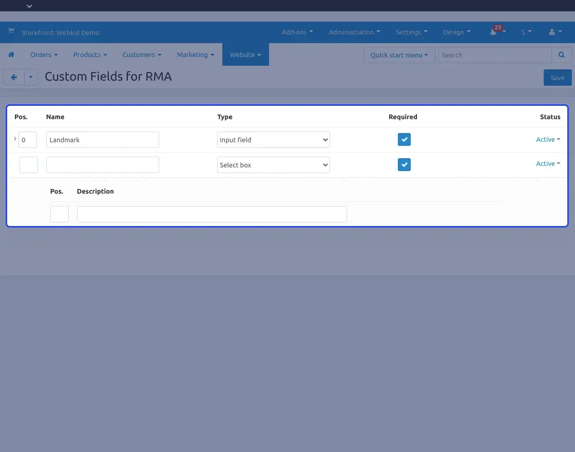Open the user account icon menu
The height and width of the screenshot is (452, 575).
[x=552, y=32]
